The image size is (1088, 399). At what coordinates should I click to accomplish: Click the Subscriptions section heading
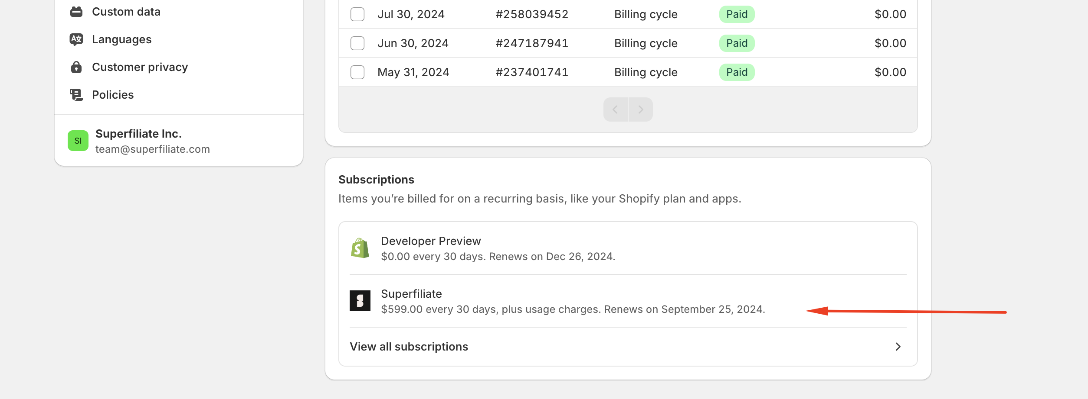376,180
